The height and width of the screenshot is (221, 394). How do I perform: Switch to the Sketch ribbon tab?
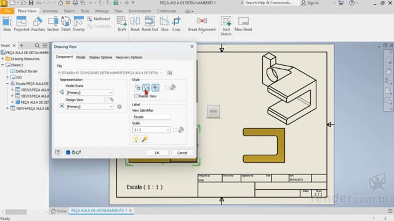69,11
